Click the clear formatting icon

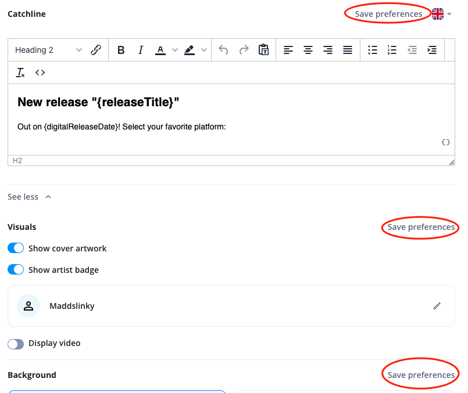click(x=21, y=73)
